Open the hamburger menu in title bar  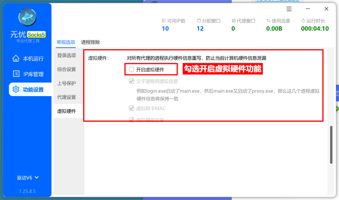289,9
